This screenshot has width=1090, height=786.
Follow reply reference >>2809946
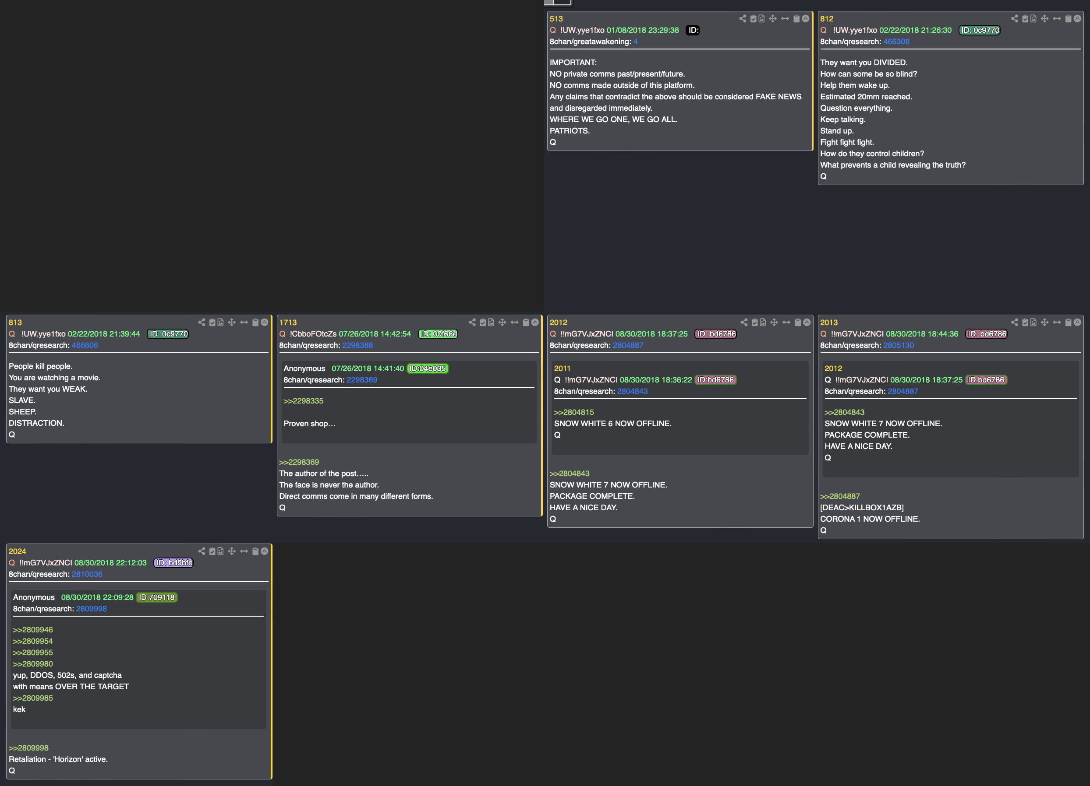(33, 630)
